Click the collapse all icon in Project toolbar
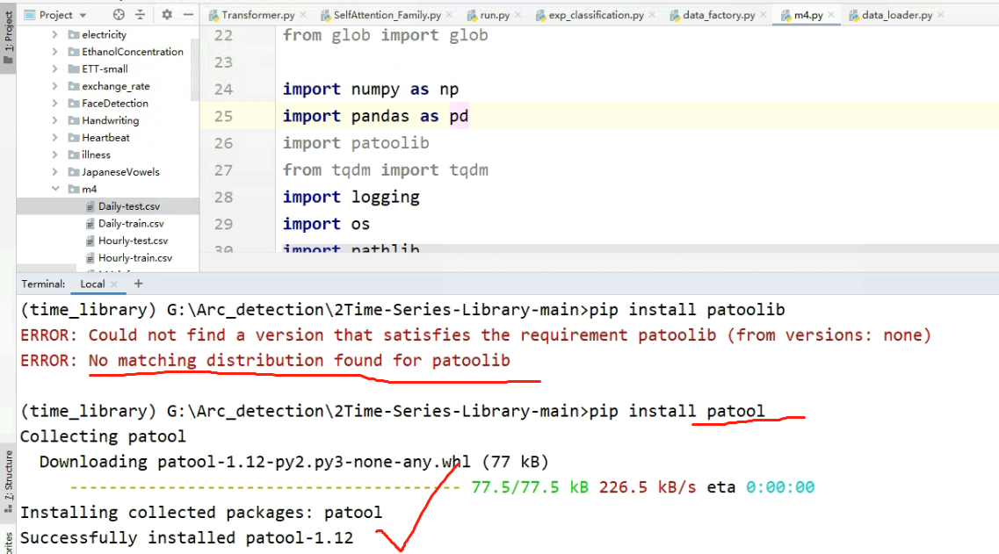999x554 pixels. (141, 14)
